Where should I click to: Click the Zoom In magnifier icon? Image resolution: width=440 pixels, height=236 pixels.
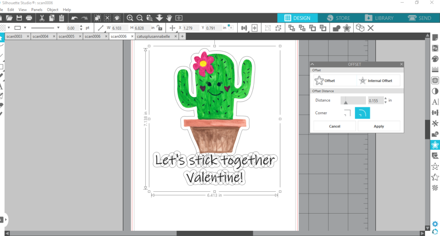(130, 18)
